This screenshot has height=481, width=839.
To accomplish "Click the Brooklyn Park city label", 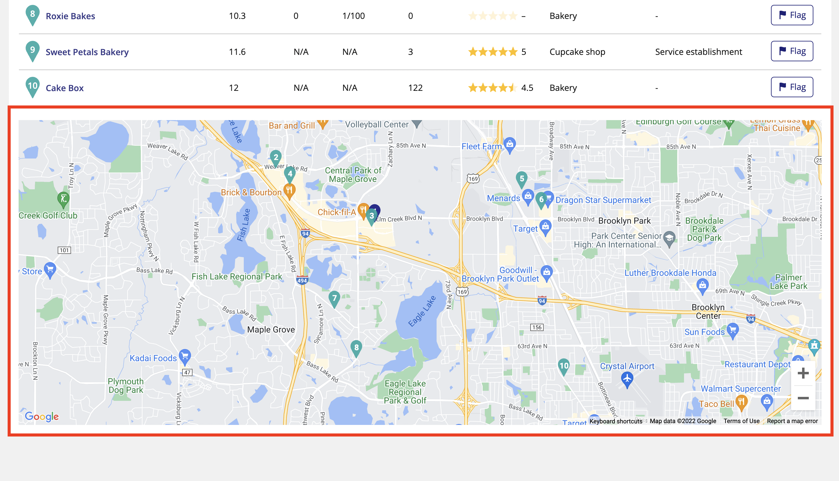I will pyautogui.click(x=625, y=221).
